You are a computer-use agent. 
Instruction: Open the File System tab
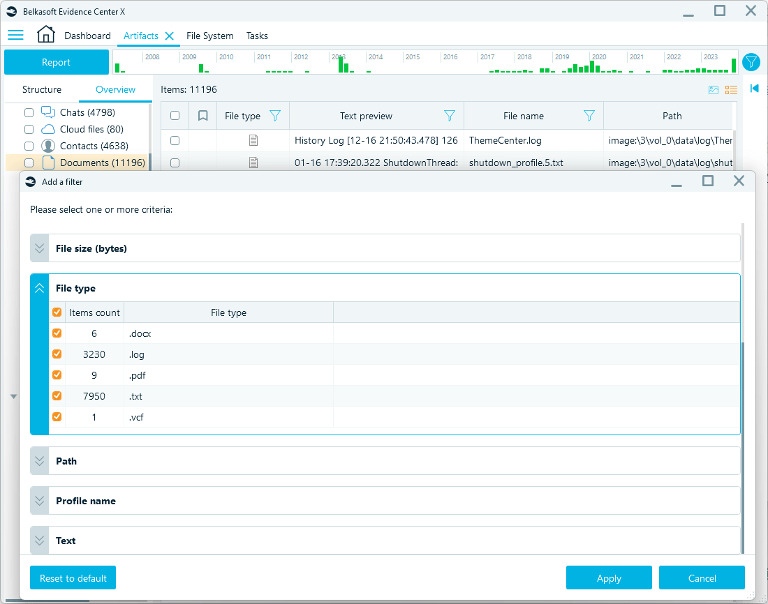tap(209, 36)
